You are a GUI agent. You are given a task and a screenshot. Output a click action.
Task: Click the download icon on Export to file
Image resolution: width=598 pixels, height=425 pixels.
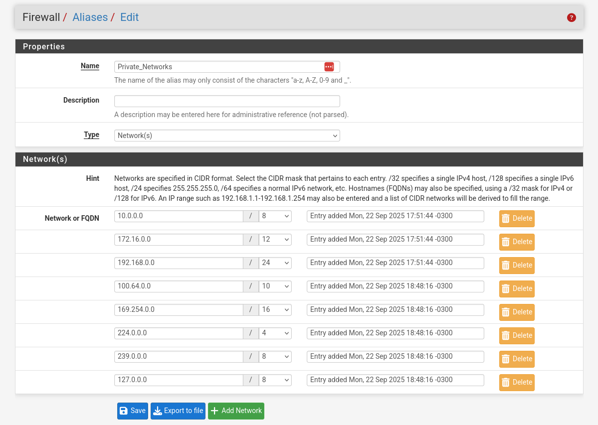pyautogui.click(x=157, y=411)
